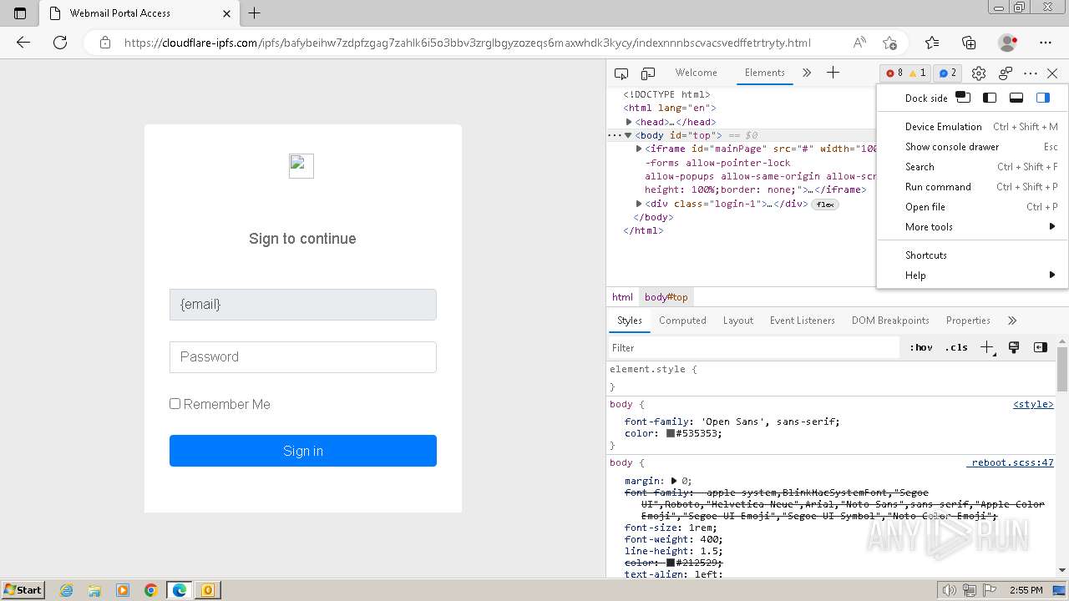Open the Styles tab
The image size is (1069, 601).
coord(629,321)
